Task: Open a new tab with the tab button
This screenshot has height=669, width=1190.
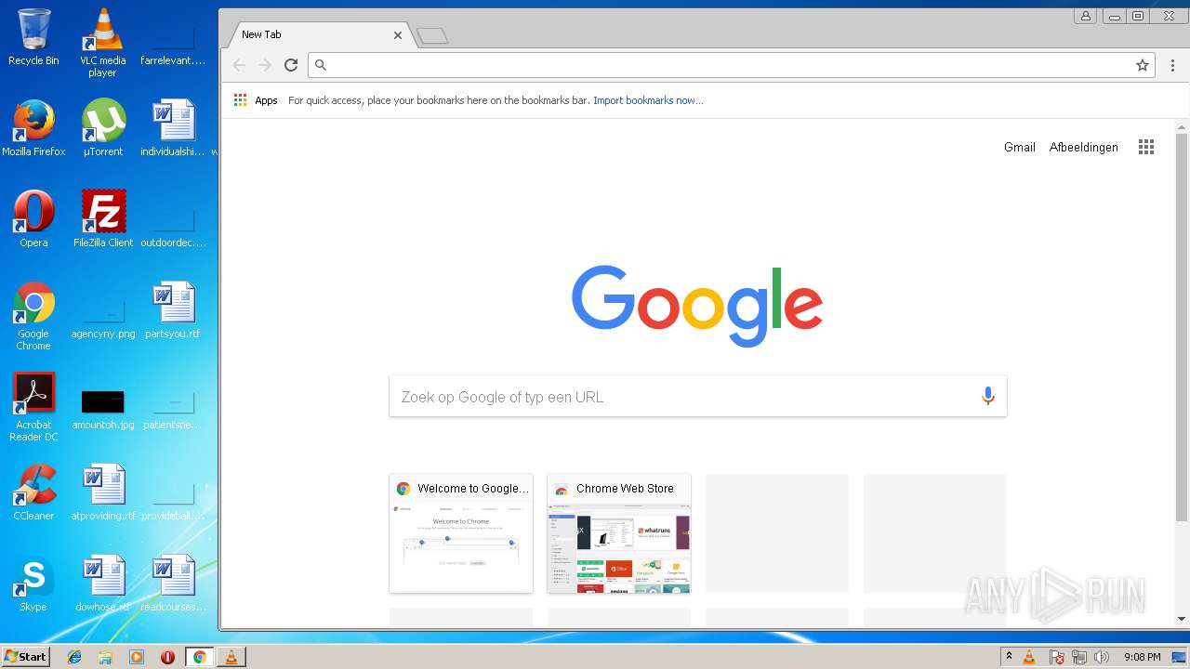Action: tap(432, 36)
